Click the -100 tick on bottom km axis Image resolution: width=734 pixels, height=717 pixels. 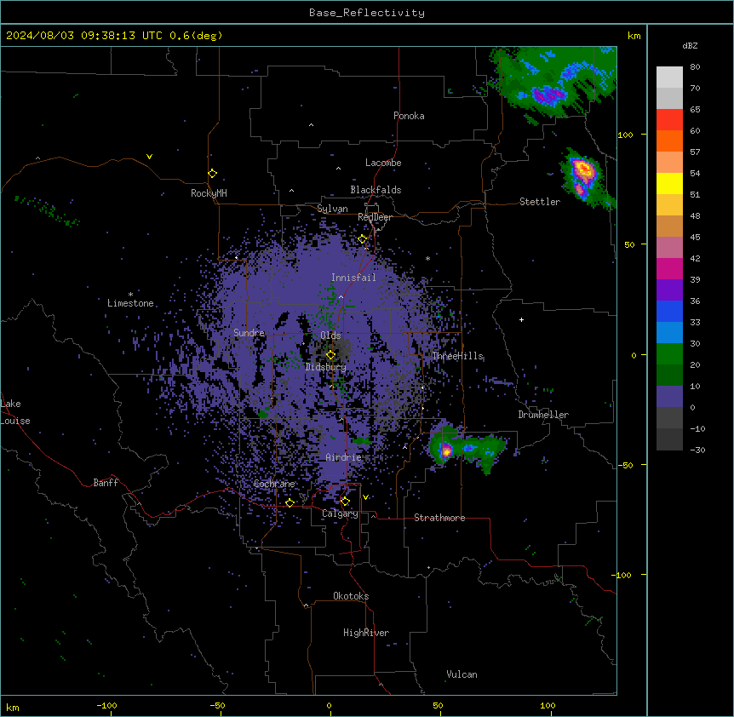(x=106, y=705)
